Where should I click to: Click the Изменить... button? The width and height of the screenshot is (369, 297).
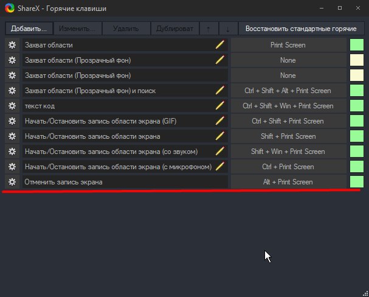pyautogui.click(x=78, y=29)
